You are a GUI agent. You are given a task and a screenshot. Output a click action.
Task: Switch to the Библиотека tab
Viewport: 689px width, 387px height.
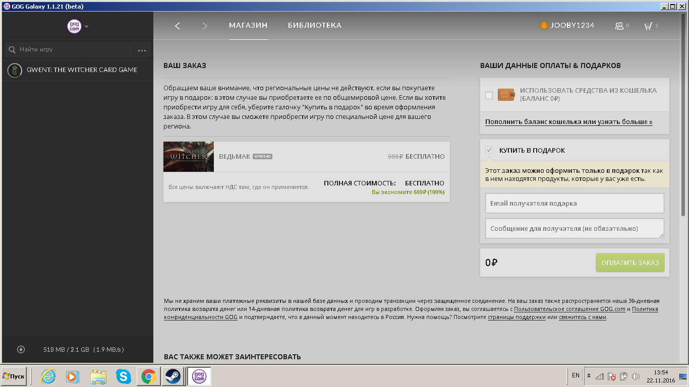[x=315, y=25]
